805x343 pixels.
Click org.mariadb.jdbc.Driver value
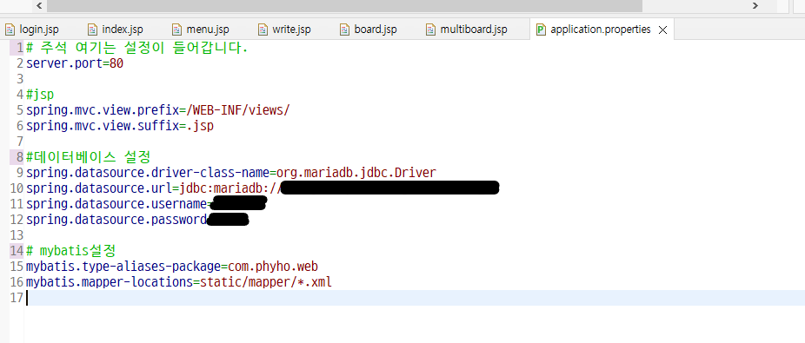click(x=356, y=172)
